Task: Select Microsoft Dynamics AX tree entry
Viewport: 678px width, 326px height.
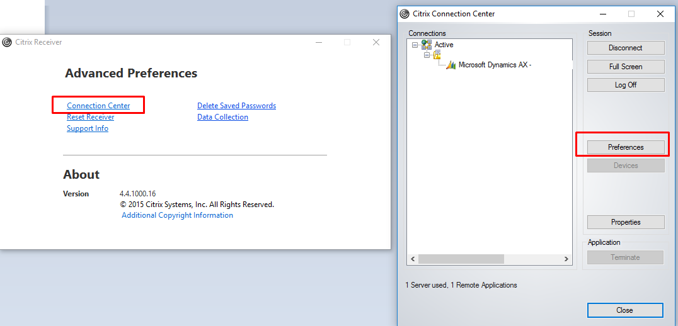Action: (x=495, y=65)
